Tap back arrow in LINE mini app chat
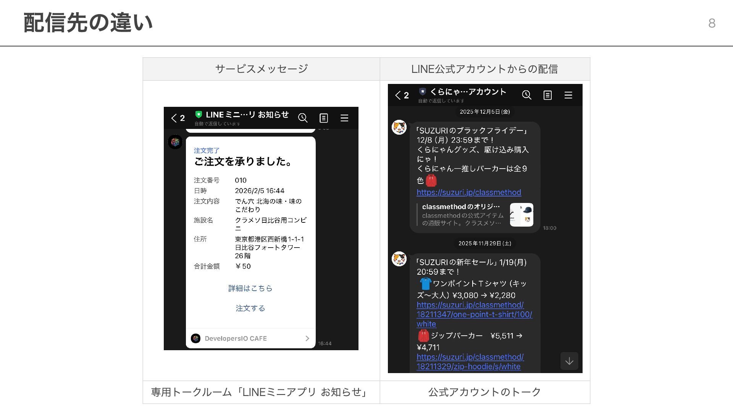The image size is (733, 412). 174,118
